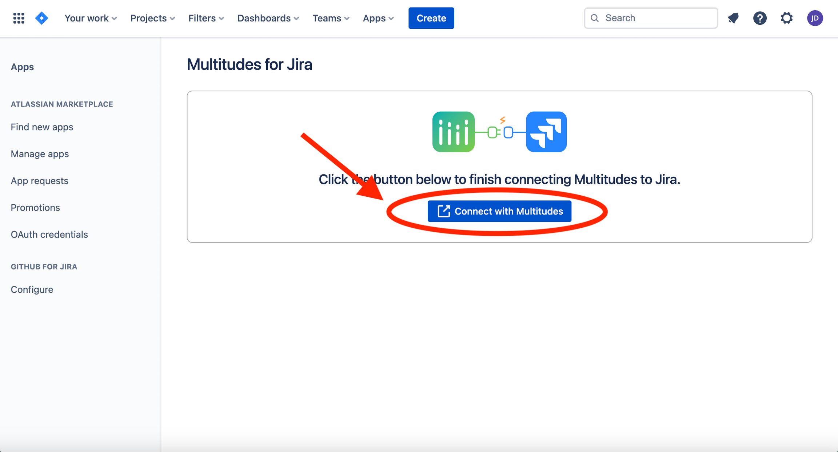Click the blue Create button
The image size is (838, 452).
coord(431,18)
